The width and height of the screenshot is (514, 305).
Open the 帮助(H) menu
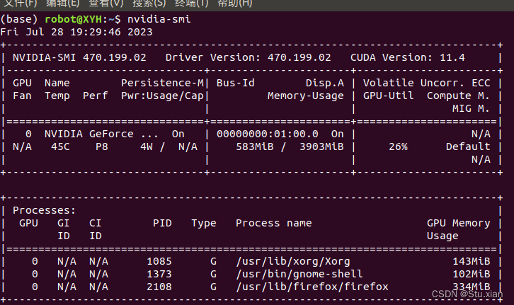click(235, 4)
